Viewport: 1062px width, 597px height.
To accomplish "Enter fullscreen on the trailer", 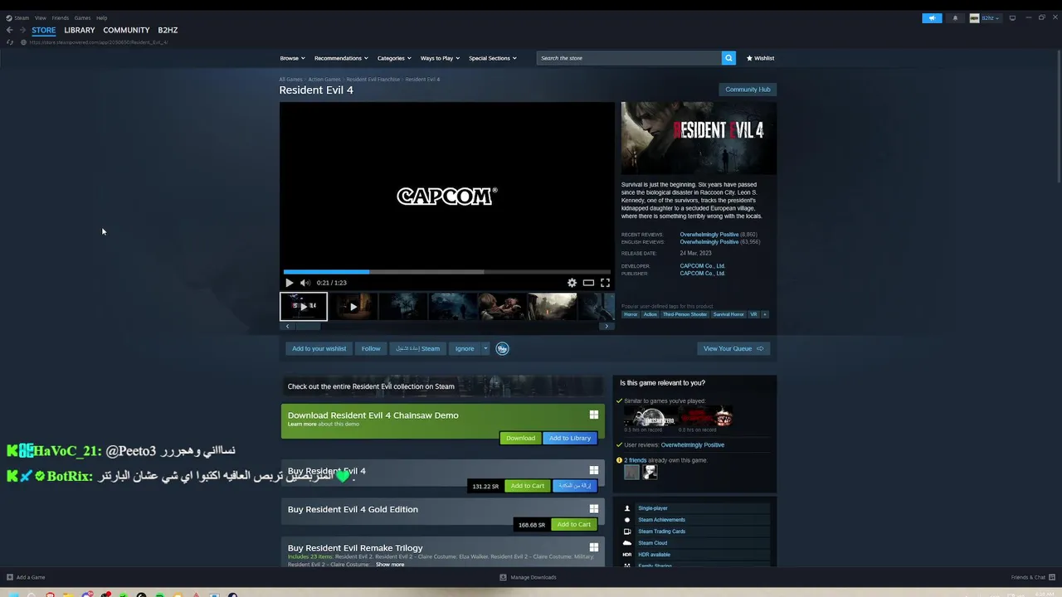I will [x=605, y=283].
